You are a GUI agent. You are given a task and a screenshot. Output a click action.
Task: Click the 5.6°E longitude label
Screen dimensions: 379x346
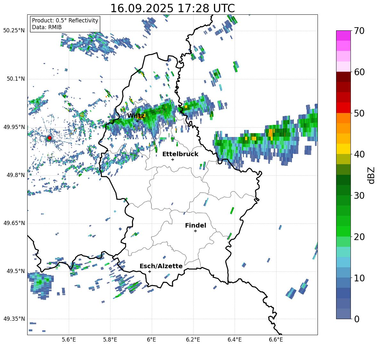tap(69, 340)
